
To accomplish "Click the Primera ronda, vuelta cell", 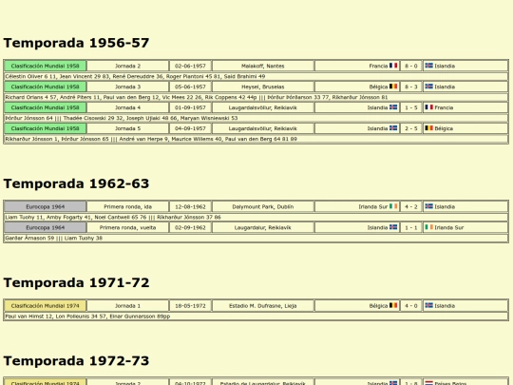I will point(128,227).
